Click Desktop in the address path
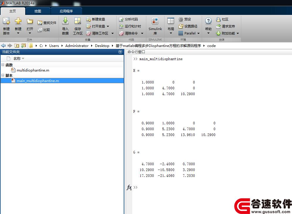Viewport: 292px width, 214px height. pyautogui.click(x=102, y=46)
